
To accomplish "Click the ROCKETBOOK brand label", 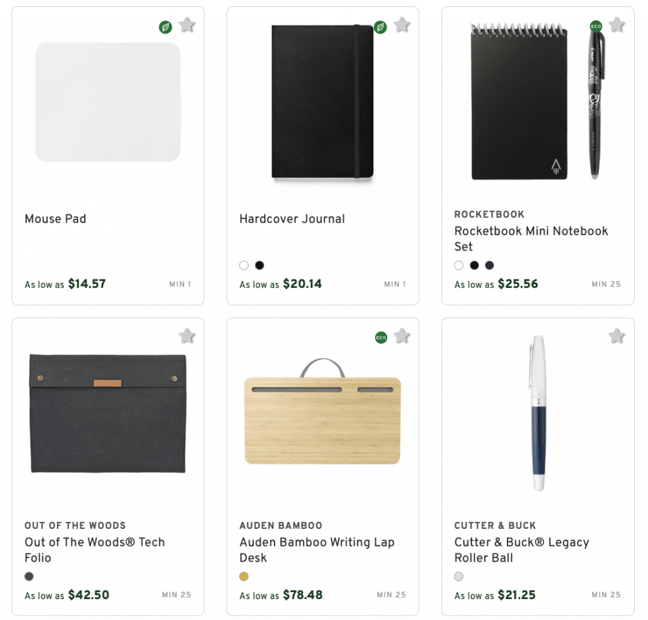I will (x=489, y=214).
